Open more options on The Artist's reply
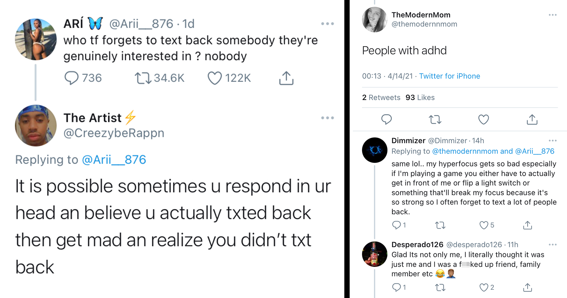Image resolution: width=567 pixels, height=298 pixels. coord(328,118)
